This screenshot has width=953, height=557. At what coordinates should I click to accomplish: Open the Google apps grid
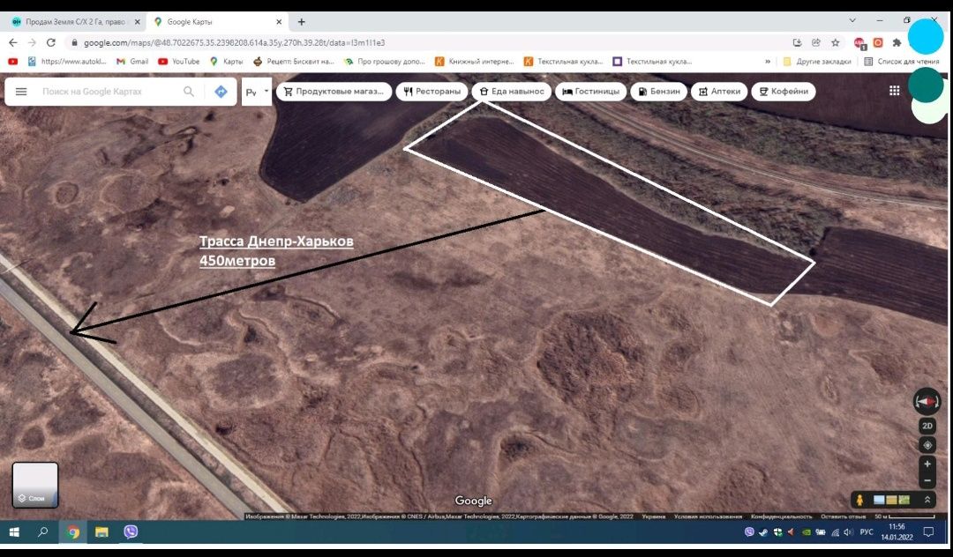894,91
